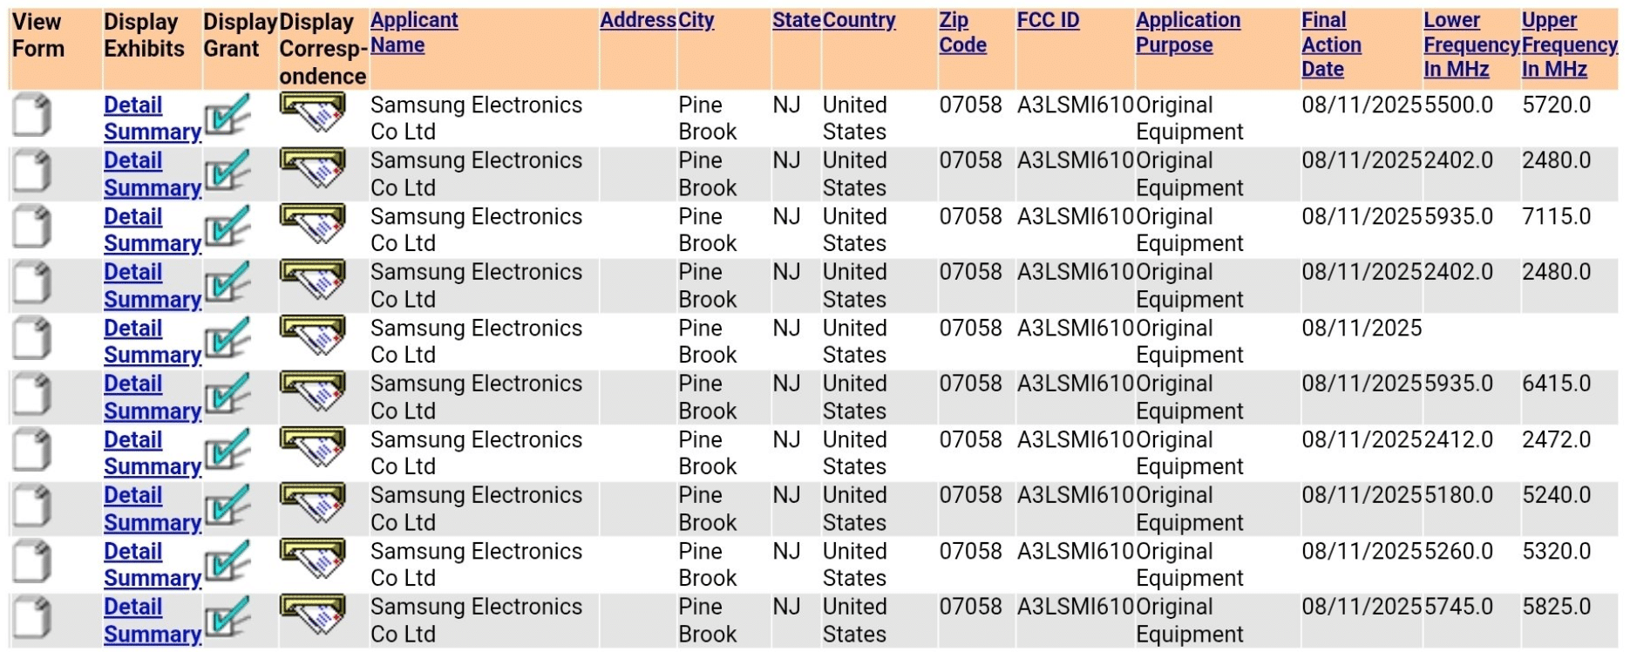Open Summary link for 5180.0–5240.0 row

pos(152,523)
